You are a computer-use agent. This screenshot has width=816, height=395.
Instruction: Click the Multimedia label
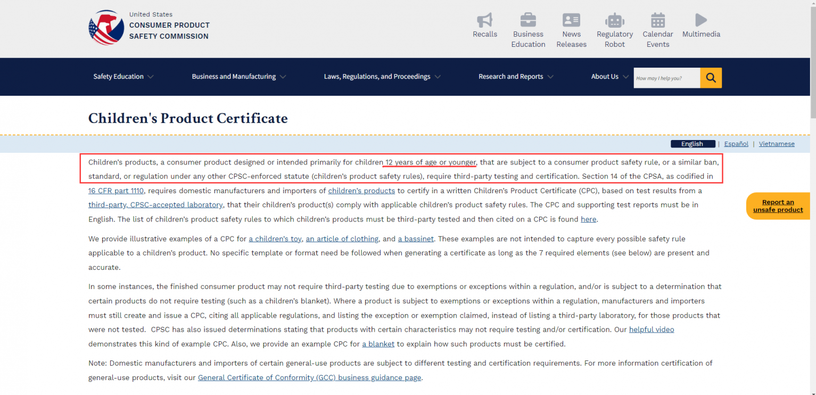click(x=701, y=34)
